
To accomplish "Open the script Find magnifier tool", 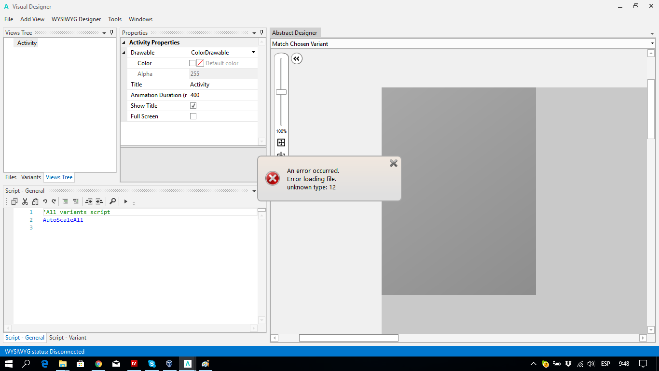I will [x=112, y=201].
